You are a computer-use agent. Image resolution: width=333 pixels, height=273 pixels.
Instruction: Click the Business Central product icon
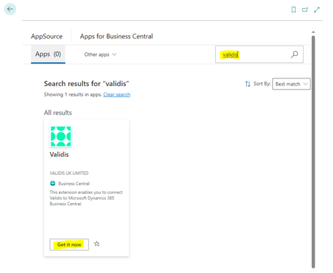[x=53, y=183]
